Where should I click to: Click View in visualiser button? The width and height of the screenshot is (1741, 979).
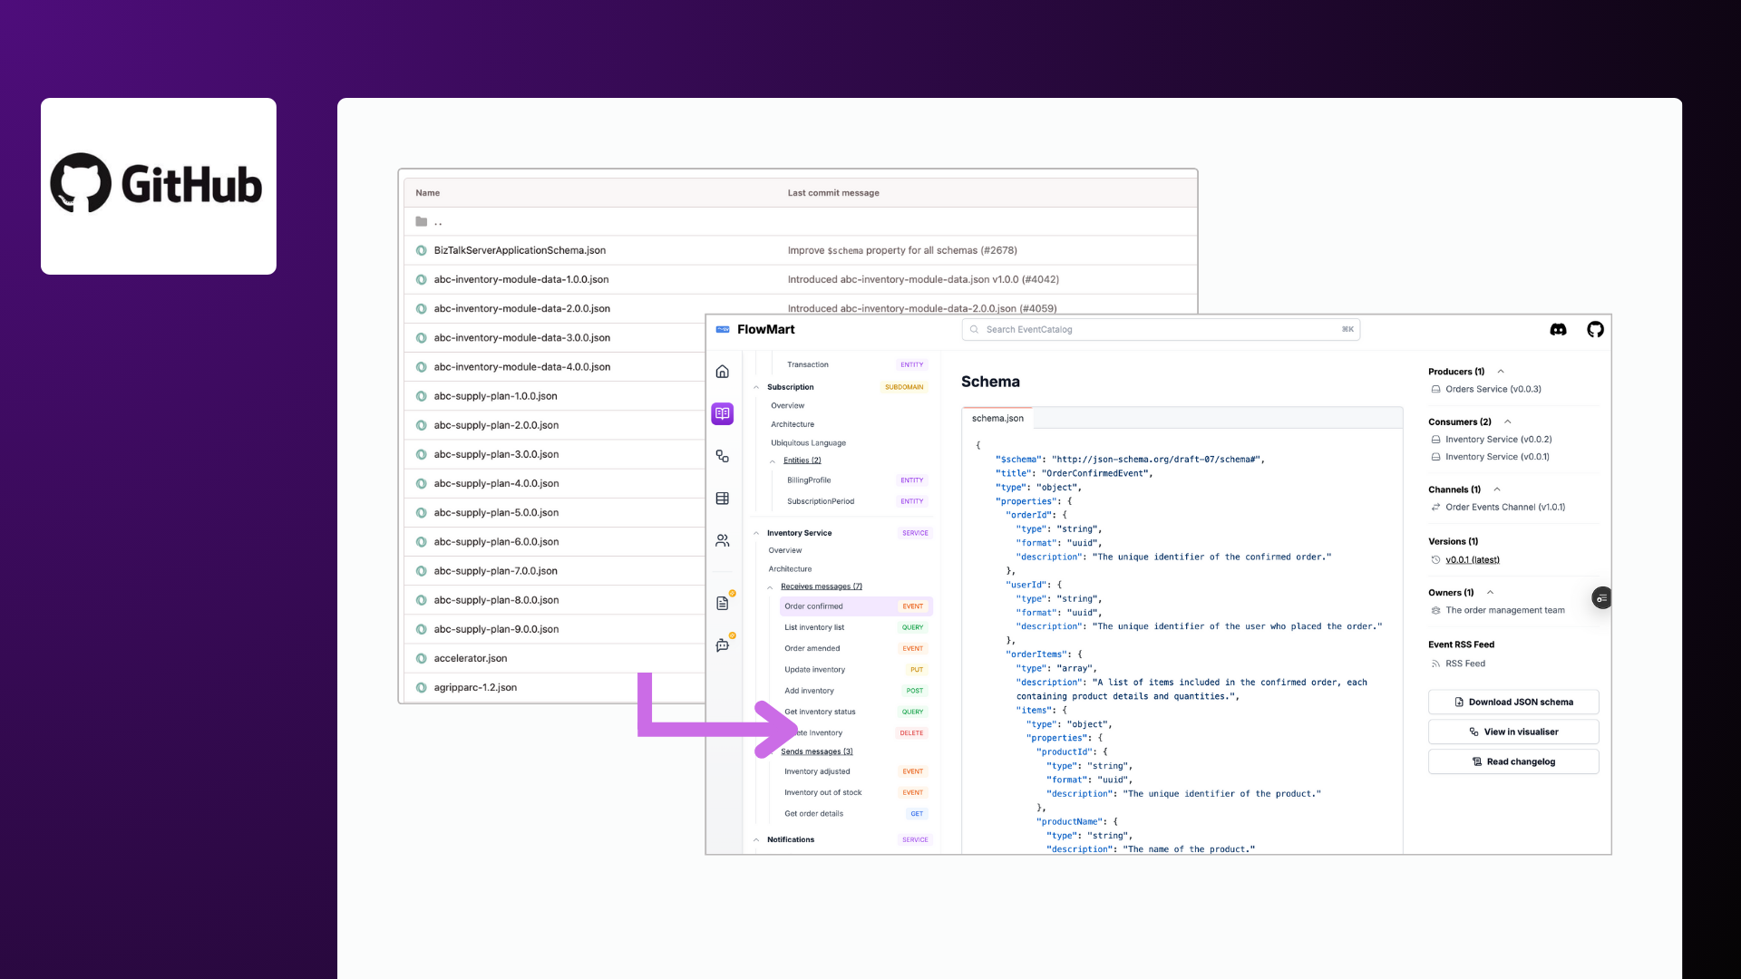coord(1512,732)
